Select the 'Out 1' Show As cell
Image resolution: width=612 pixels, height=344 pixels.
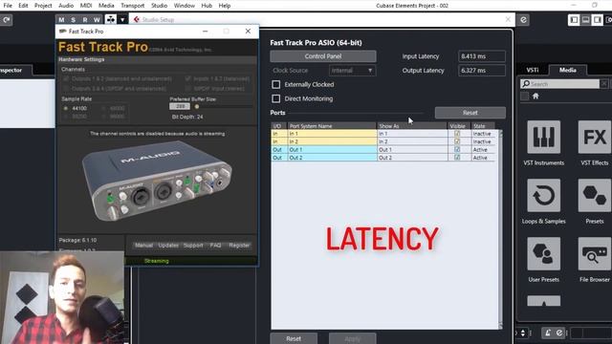412,149
